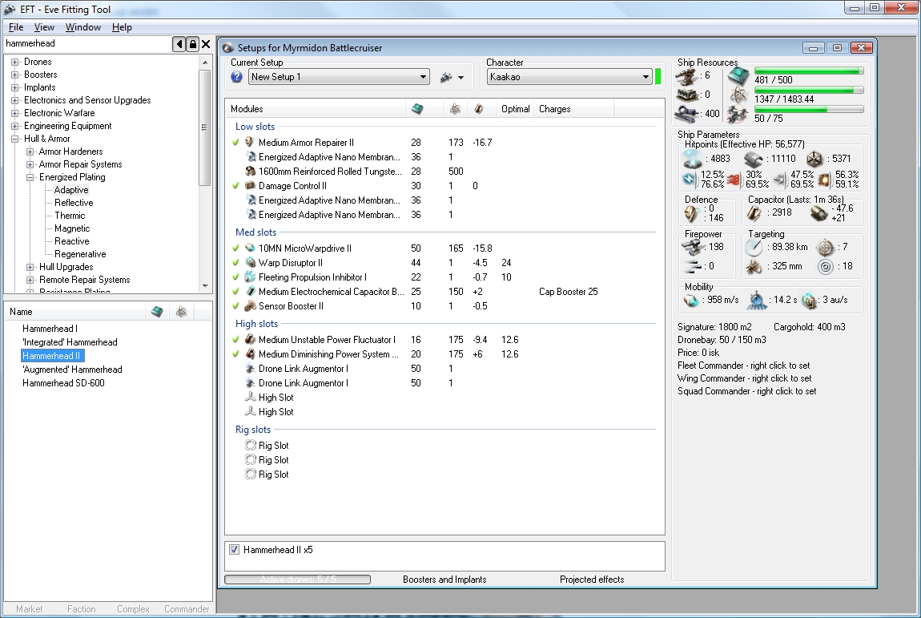The width and height of the screenshot is (921, 618).
Task: Open the ship browser icon beside setup name
Action: [446, 77]
